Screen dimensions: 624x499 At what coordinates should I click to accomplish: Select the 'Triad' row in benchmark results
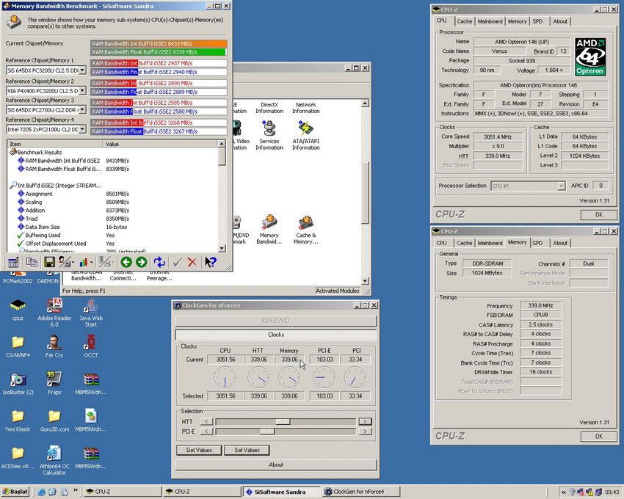pyautogui.click(x=112, y=219)
